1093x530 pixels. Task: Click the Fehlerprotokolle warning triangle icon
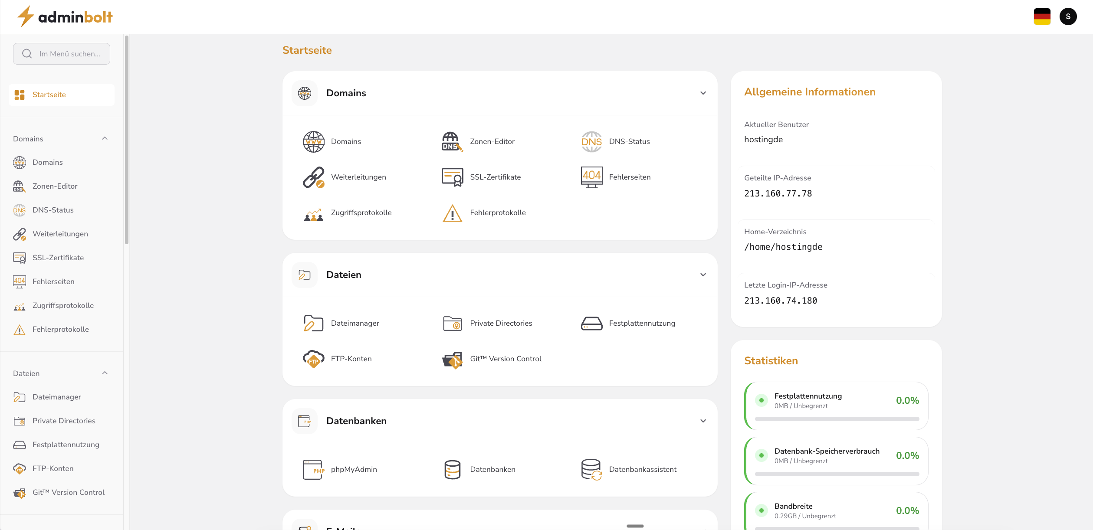(x=452, y=213)
